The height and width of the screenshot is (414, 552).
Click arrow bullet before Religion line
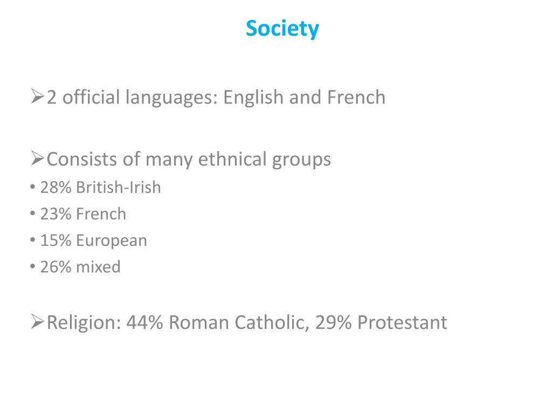37,321
